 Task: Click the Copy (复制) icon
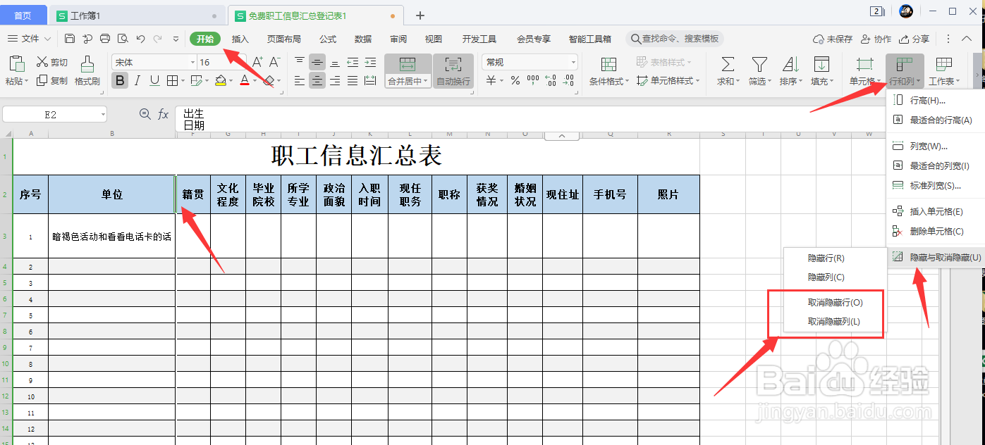[49, 81]
